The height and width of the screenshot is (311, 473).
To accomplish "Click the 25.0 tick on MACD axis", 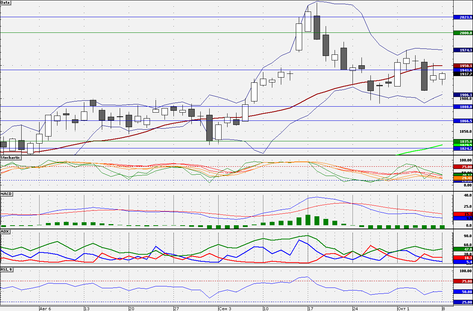I will pos(467,206).
